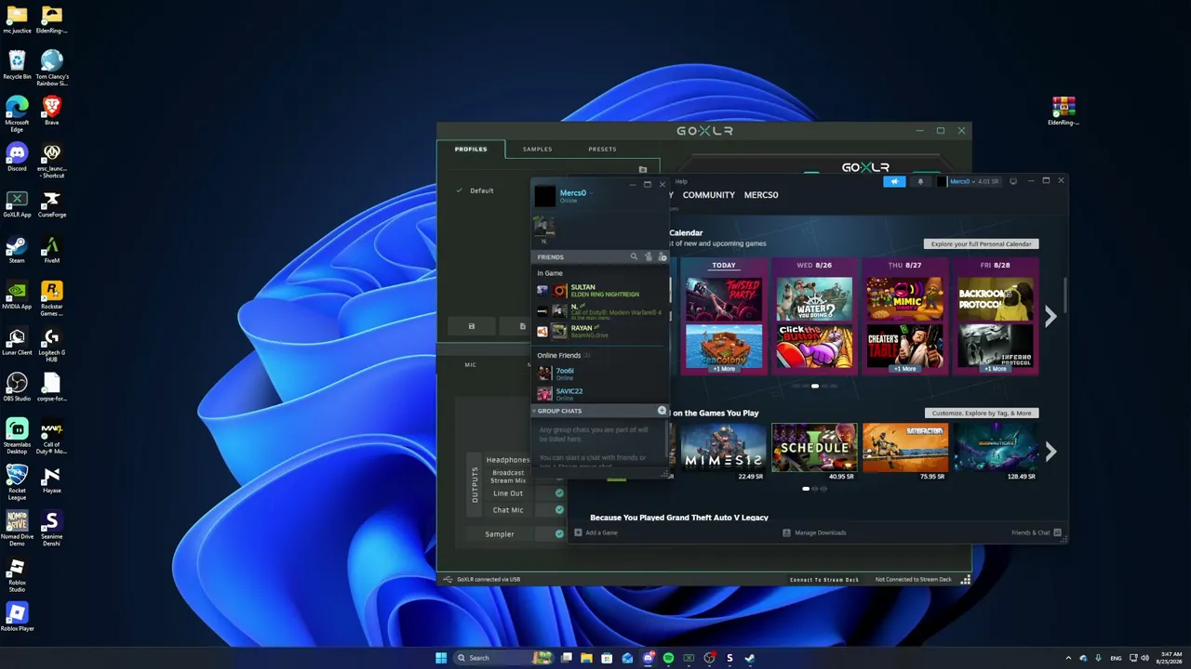The image size is (1191, 669).
Task: Select NVIDIA App desktop icon
Action: click(x=17, y=295)
